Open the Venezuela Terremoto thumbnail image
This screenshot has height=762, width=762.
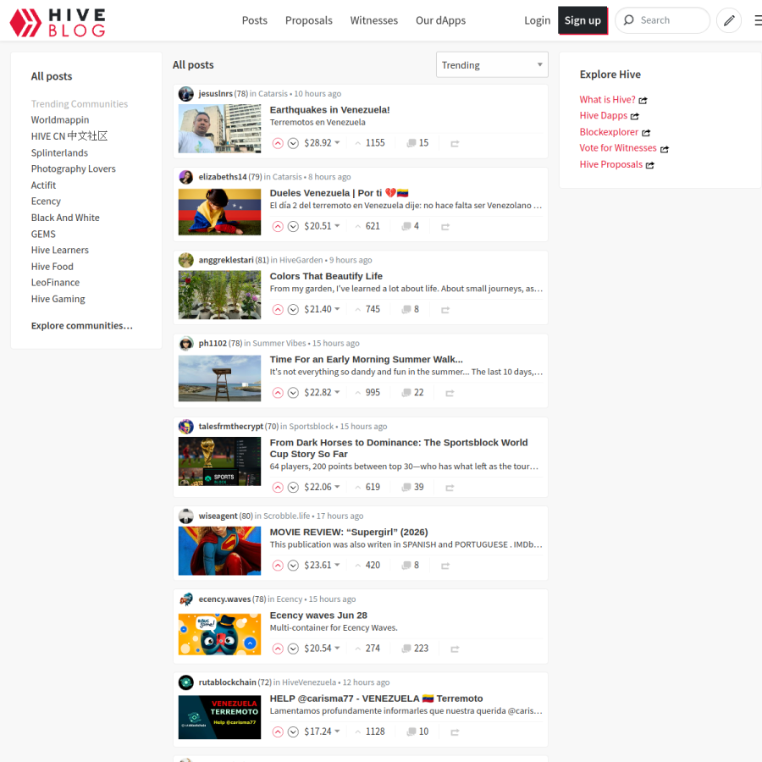click(219, 717)
